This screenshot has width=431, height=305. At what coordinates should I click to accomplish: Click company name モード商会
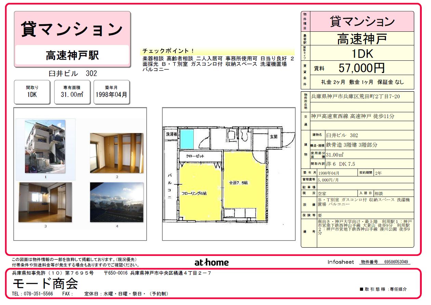pos(45,284)
